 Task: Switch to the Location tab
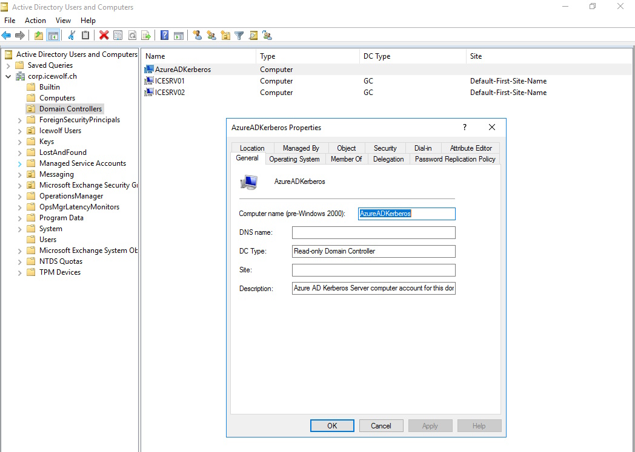(x=252, y=148)
